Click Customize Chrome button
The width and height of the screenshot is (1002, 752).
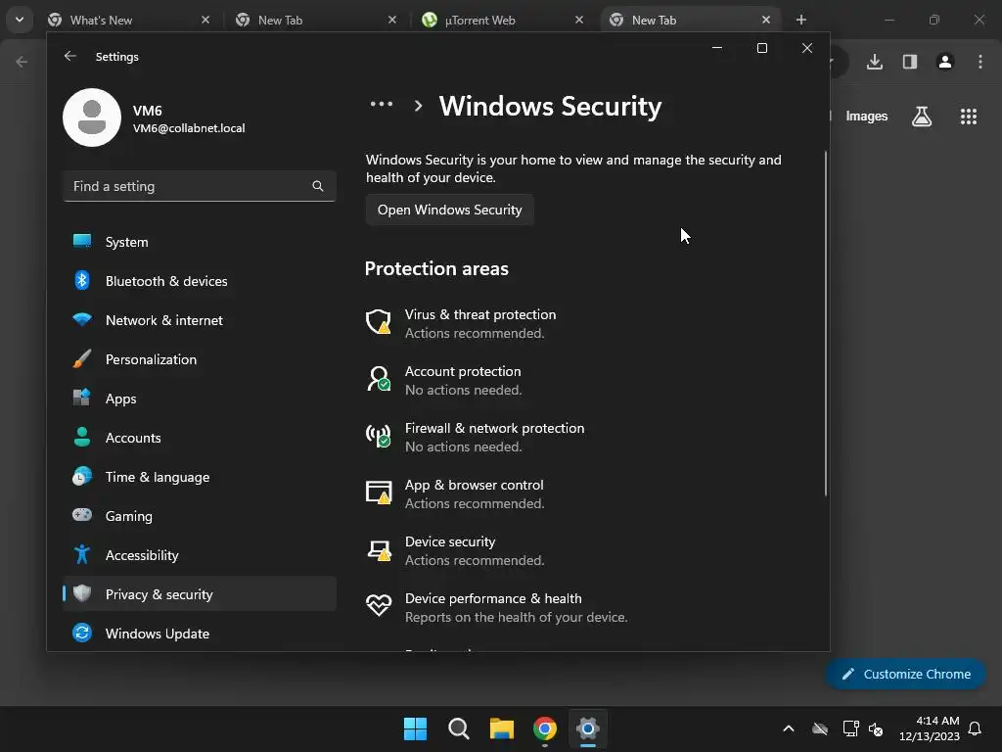click(906, 674)
